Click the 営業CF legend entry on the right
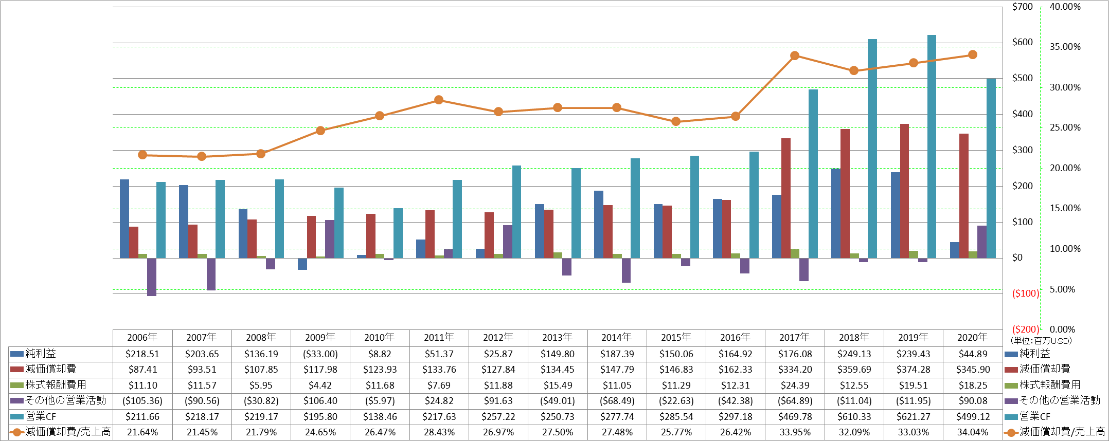The width and height of the screenshot is (1109, 441). point(1027,416)
